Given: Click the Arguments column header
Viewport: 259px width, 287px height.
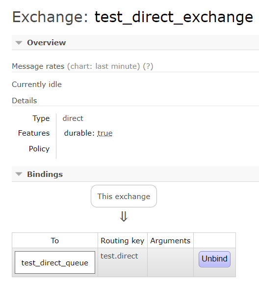Looking at the screenshot, I should pos(170,240).
